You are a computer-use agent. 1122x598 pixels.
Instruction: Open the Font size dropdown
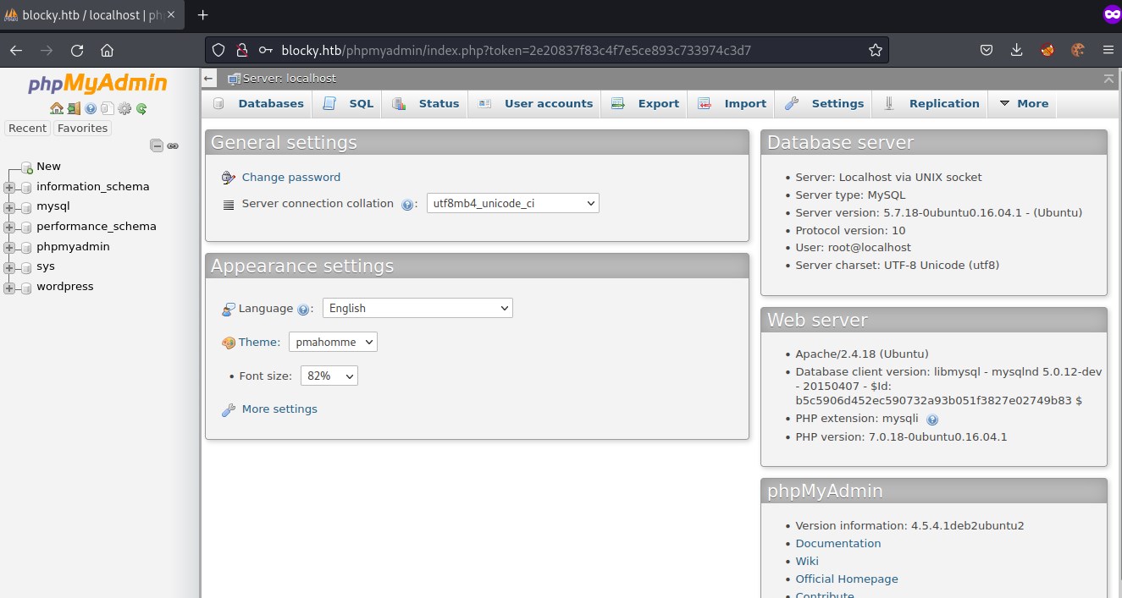pos(329,376)
